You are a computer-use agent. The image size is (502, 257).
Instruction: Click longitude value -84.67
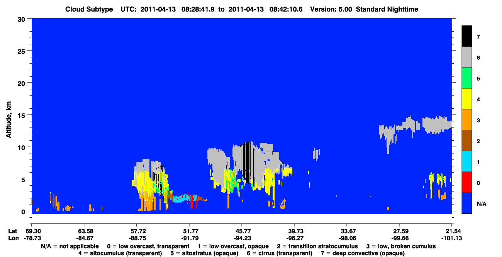click(x=84, y=238)
